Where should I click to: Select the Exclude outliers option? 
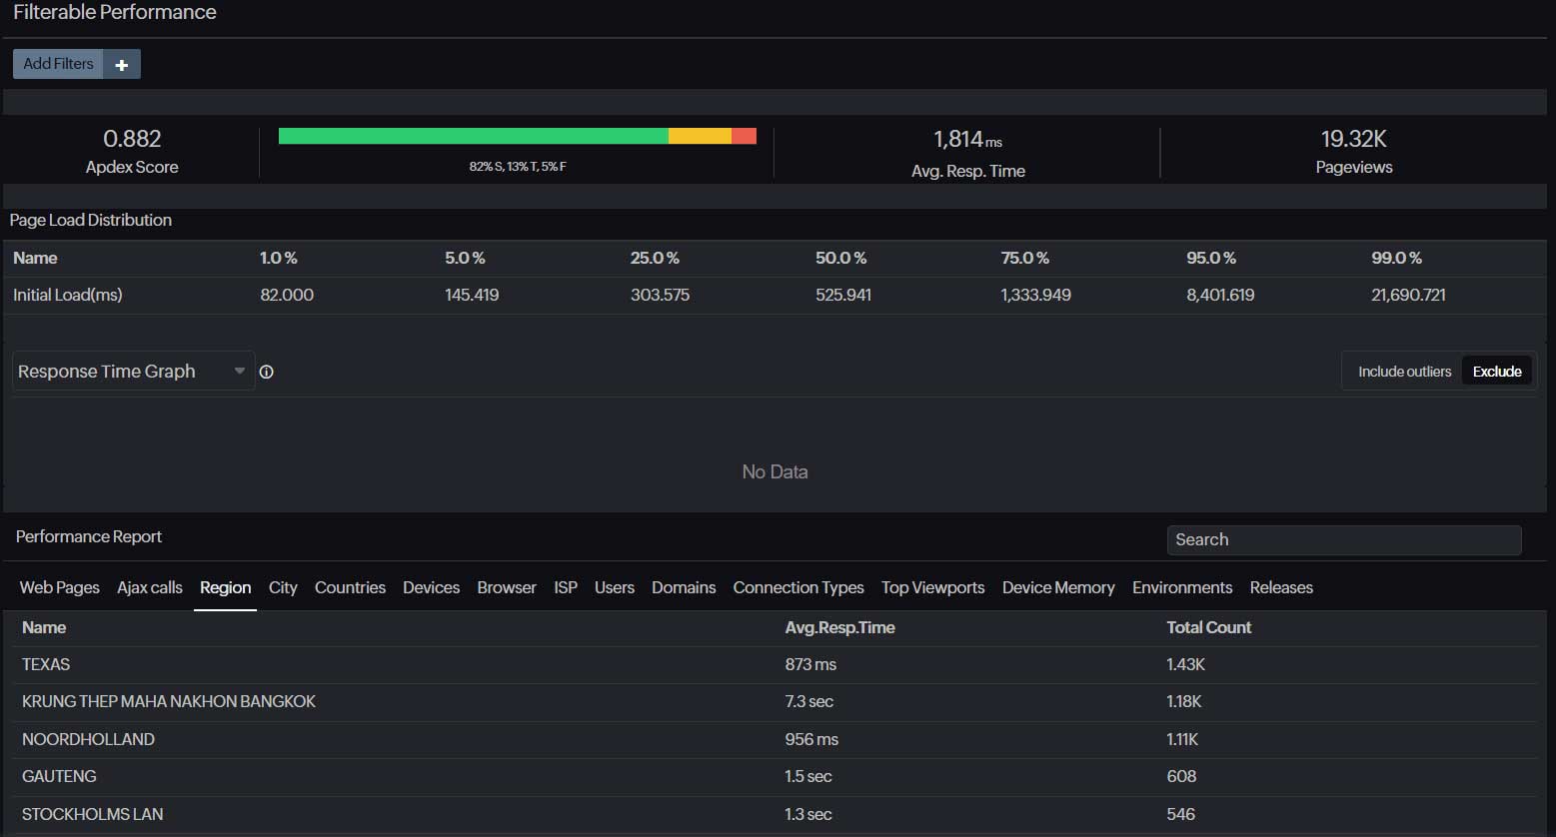(x=1496, y=371)
